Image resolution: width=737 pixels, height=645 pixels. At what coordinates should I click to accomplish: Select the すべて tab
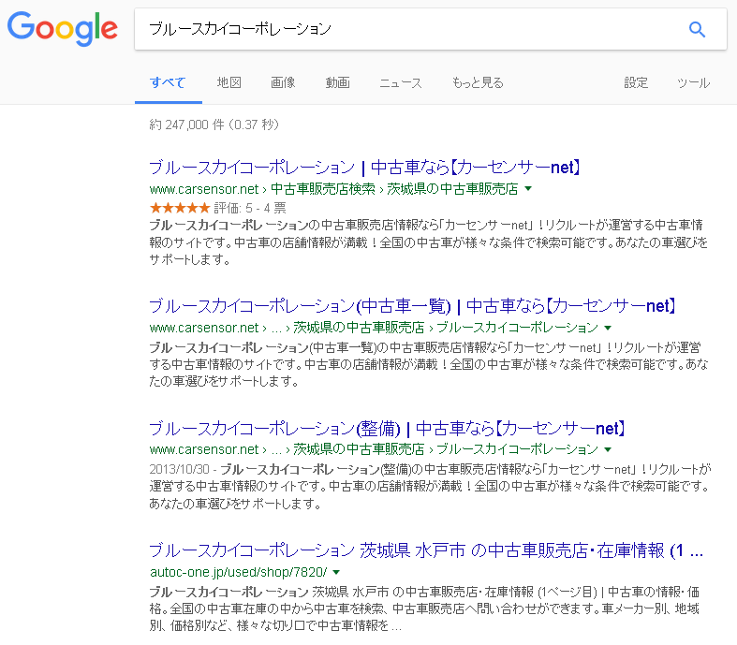(x=168, y=82)
